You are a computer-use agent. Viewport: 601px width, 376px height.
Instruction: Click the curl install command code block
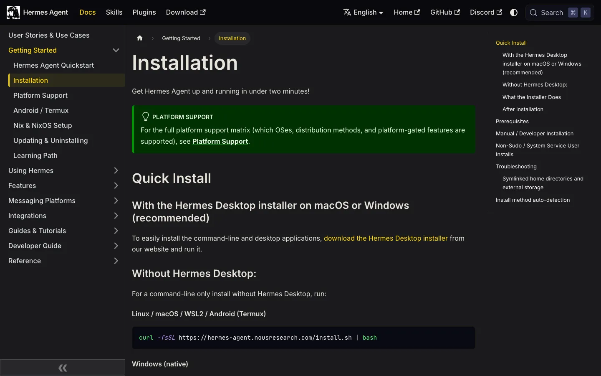click(x=303, y=338)
